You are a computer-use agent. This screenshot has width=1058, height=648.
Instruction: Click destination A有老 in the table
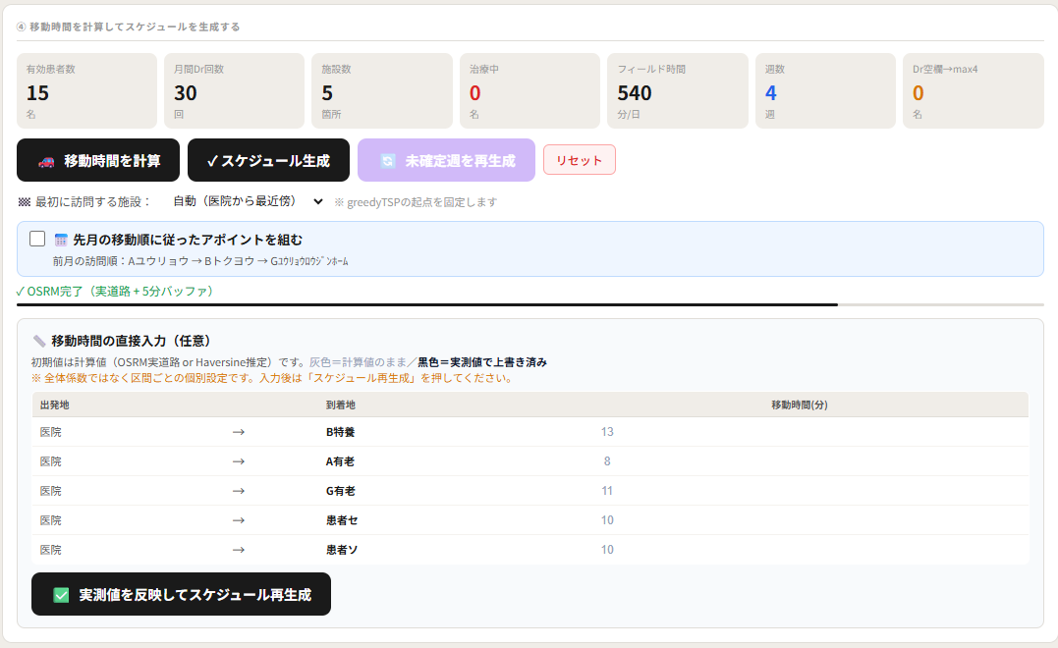point(340,461)
